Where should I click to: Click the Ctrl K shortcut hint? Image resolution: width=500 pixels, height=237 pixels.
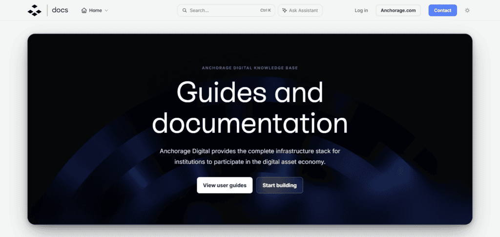pos(266,10)
